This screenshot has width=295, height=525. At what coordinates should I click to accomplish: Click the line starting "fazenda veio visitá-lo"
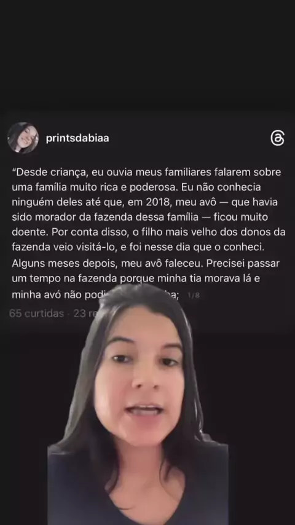138,247
